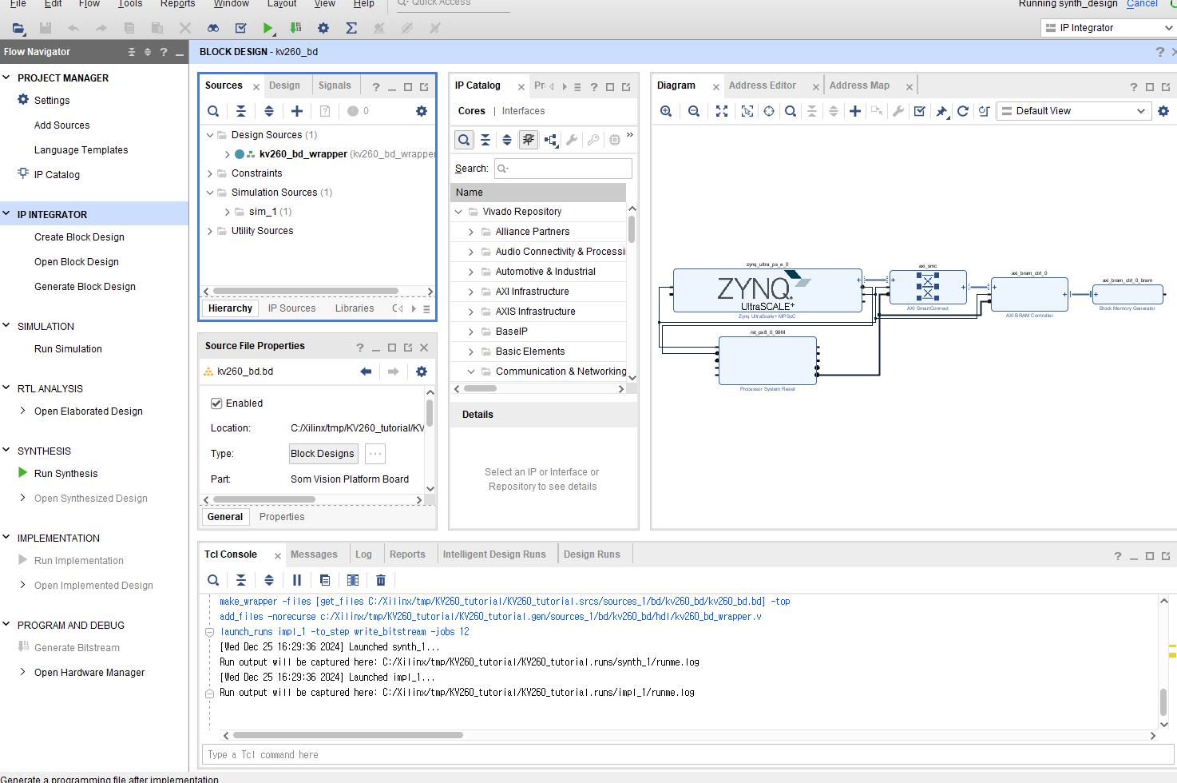Click Auto-fit selection crosshair icon in Diagram
The height and width of the screenshot is (783, 1177).
pyautogui.click(x=769, y=111)
